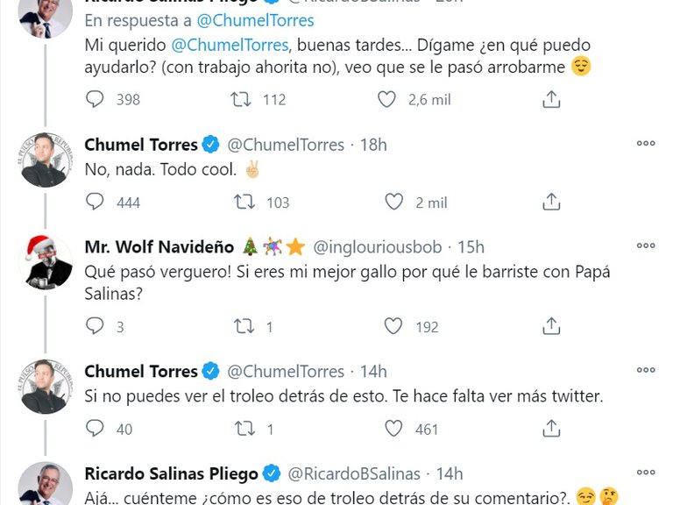
Task: Open more options for Mr. Wolf Navideño's tweet
Action: (646, 246)
